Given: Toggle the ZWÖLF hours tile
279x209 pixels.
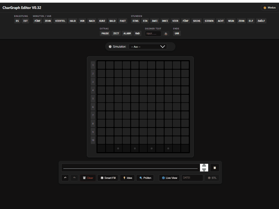Looking at the screenshot, I should point(261,21).
